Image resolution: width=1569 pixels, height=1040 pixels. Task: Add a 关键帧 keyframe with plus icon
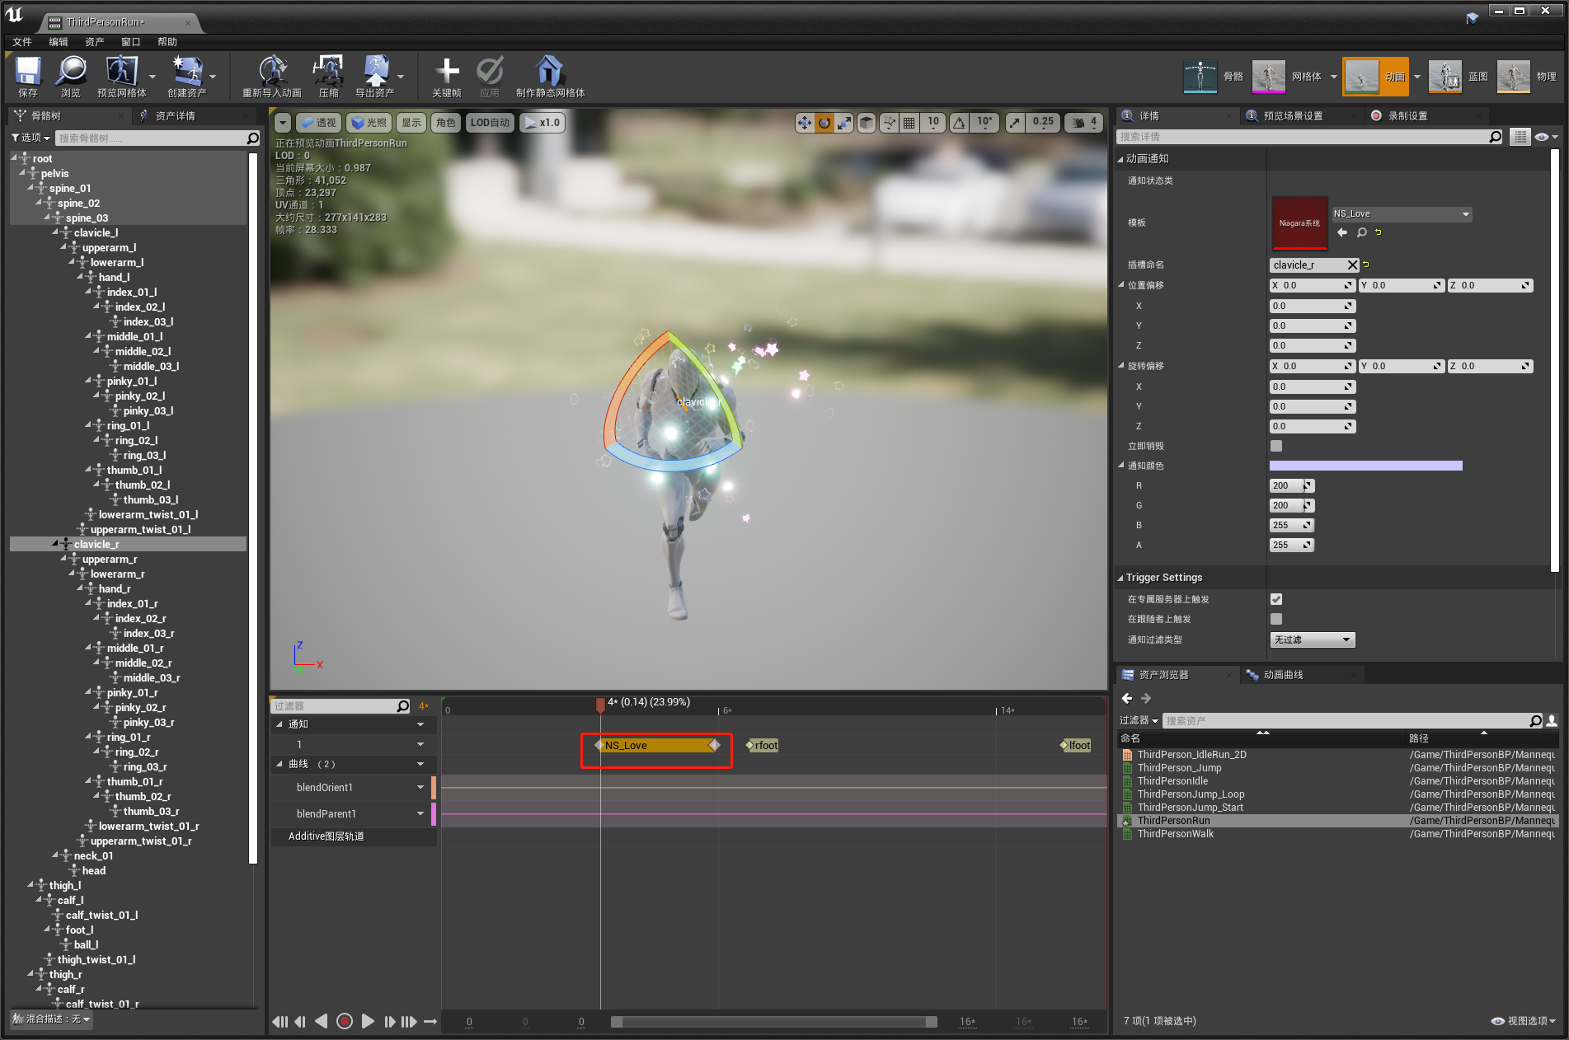point(446,77)
